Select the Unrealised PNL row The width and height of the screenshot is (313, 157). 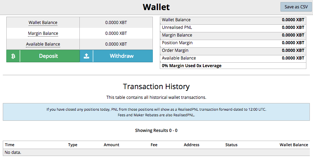click(233, 28)
